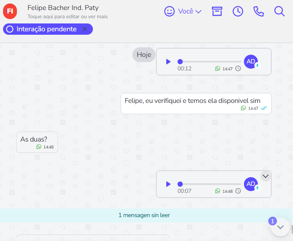
Task: Open the clock schedule icon
Action: point(237,11)
